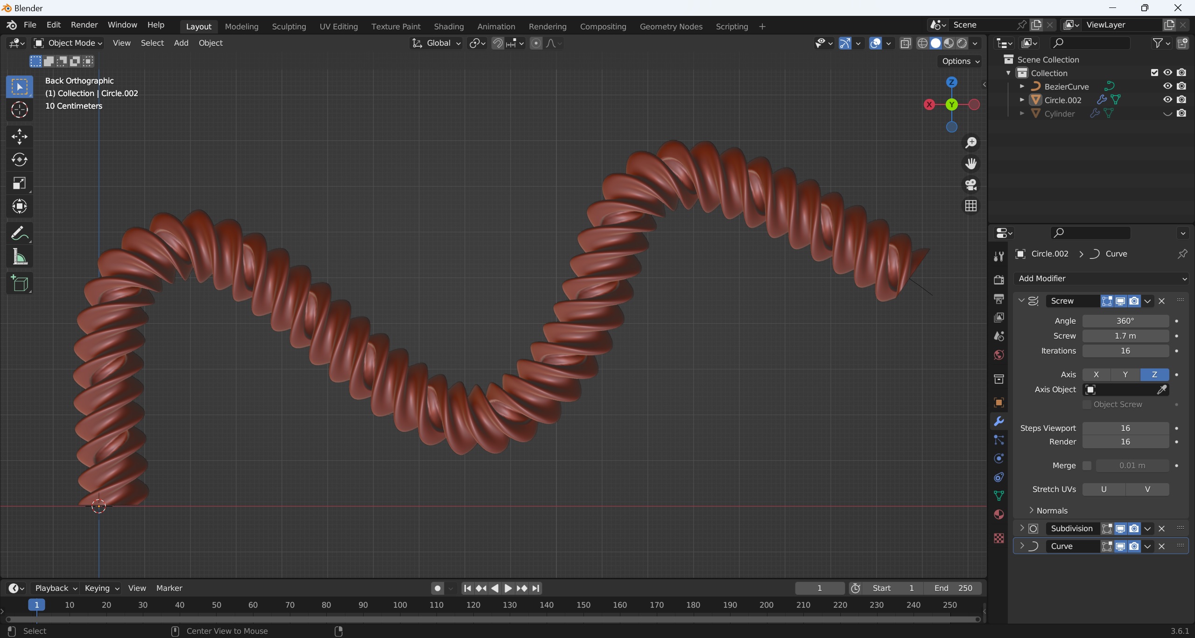Open Texture properties tab checker icon
1195x638 pixels.
point(999,538)
